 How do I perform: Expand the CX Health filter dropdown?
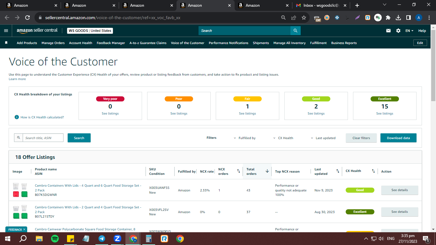coord(283,138)
